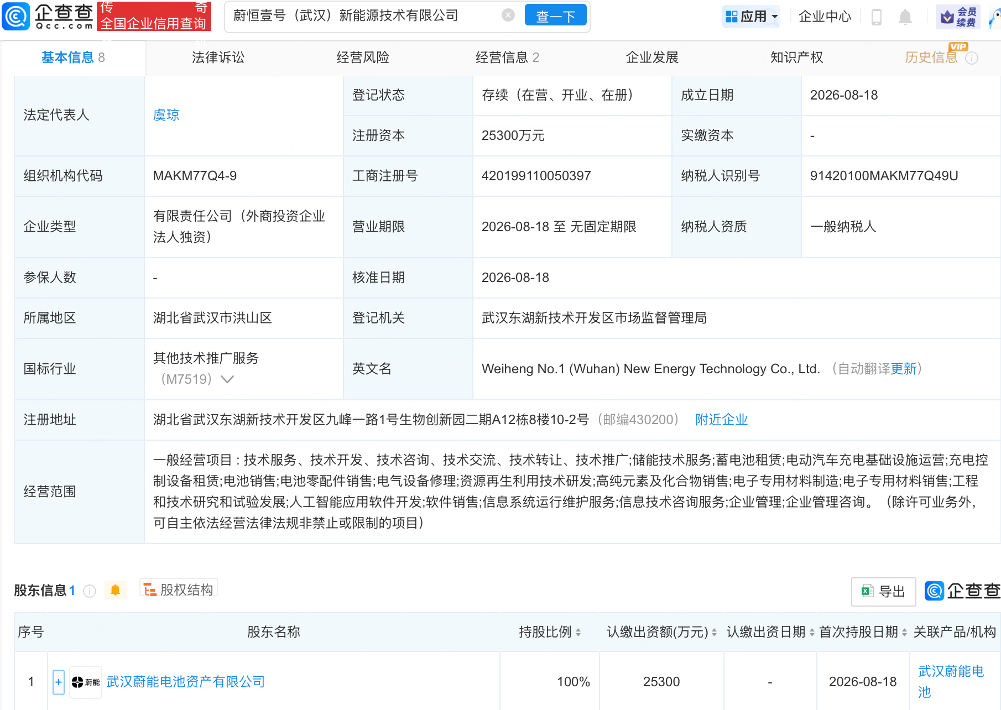The height and width of the screenshot is (710, 1001).
Task: Select the 经营信息 tab
Action: (x=507, y=58)
